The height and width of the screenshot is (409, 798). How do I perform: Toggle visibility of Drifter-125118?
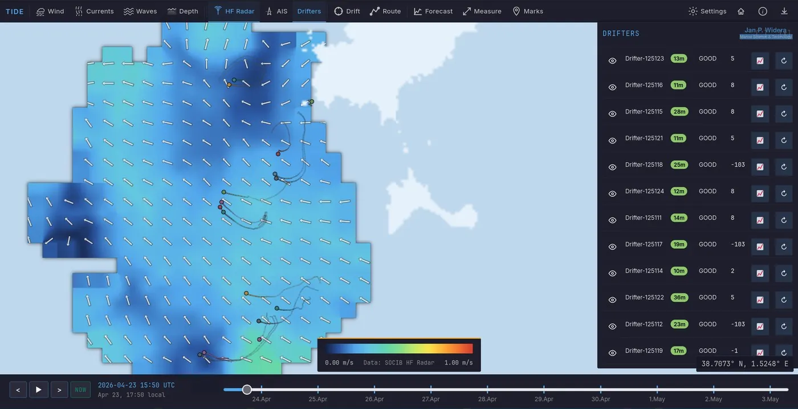612,167
